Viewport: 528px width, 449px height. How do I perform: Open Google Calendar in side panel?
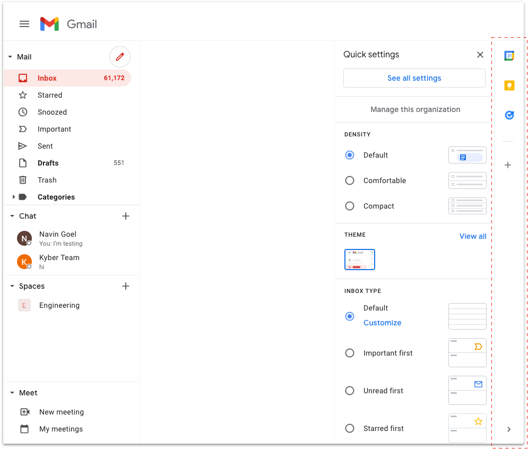click(509, 56)
